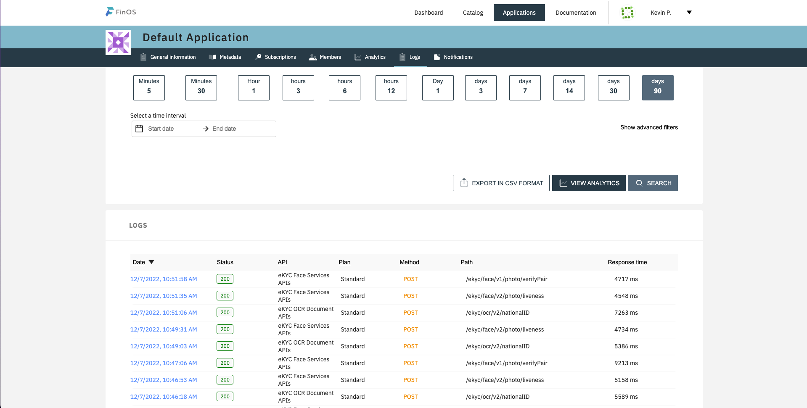Click the Notifications icon in sub-navigation
The height and width of the screenshot is (408, 807).
437,57
